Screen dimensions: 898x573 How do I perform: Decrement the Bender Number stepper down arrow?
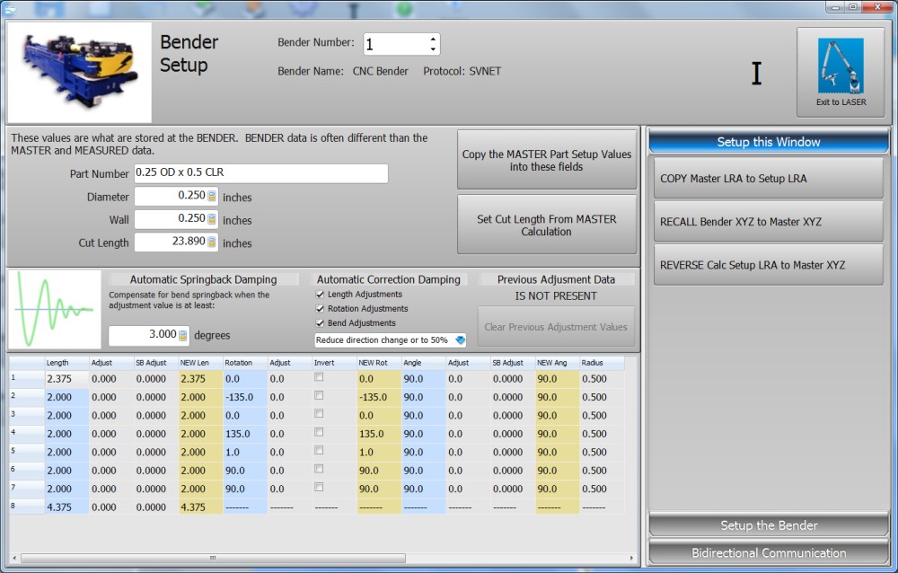coord(434,49)
